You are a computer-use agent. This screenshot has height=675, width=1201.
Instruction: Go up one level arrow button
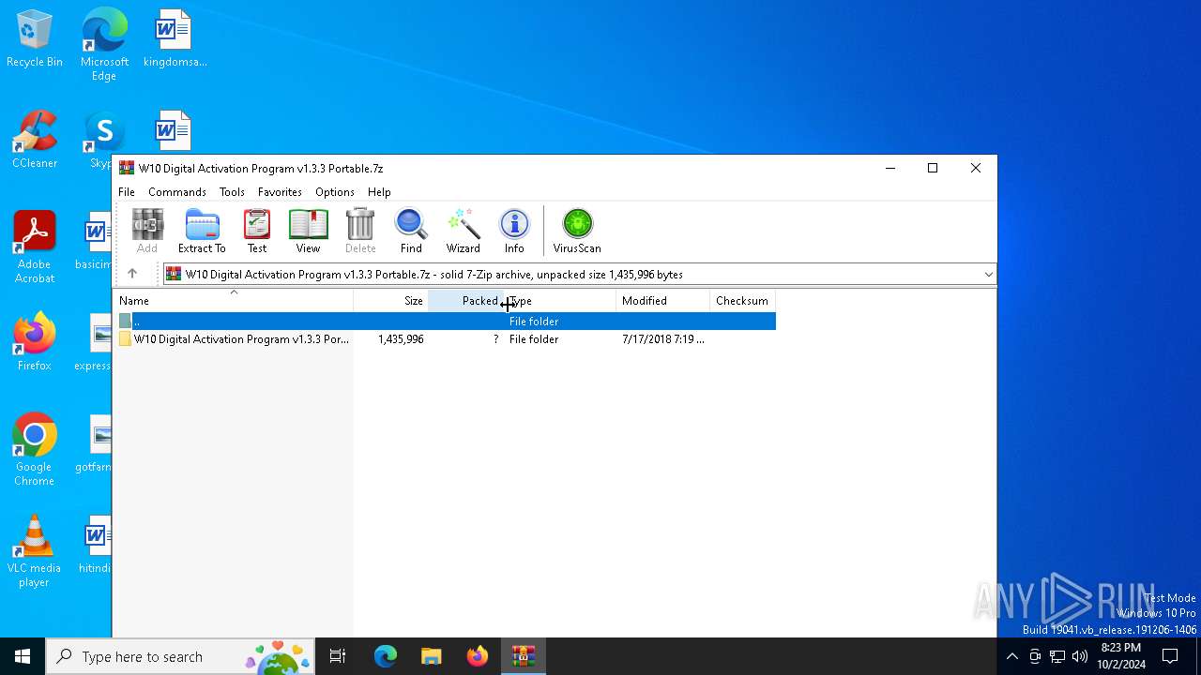[132, 274]
